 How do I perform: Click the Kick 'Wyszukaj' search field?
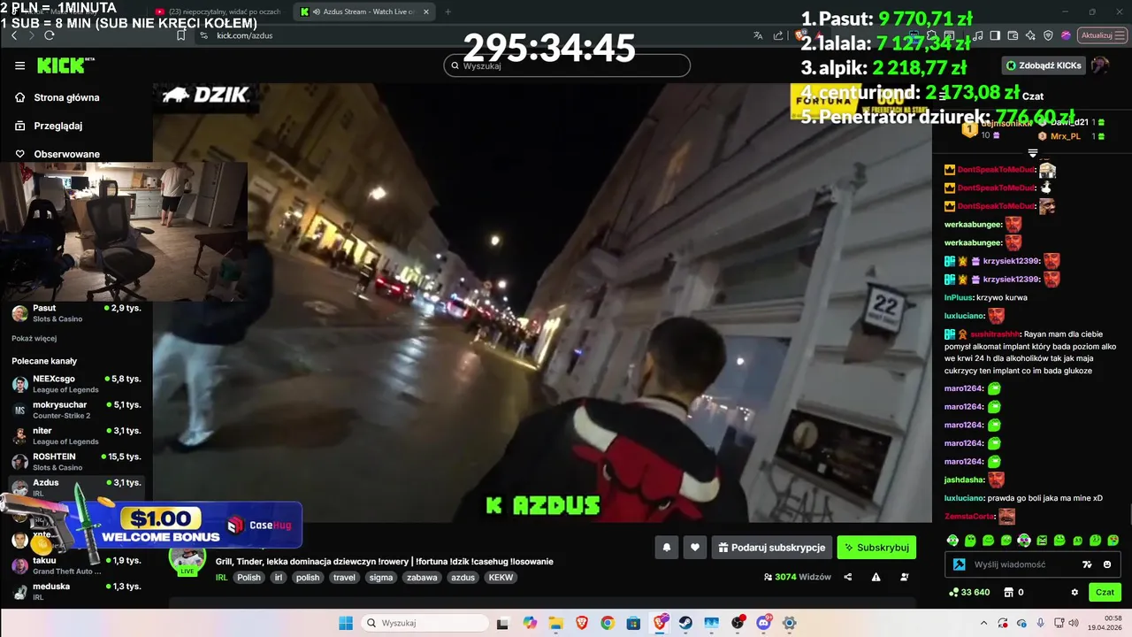567,65
